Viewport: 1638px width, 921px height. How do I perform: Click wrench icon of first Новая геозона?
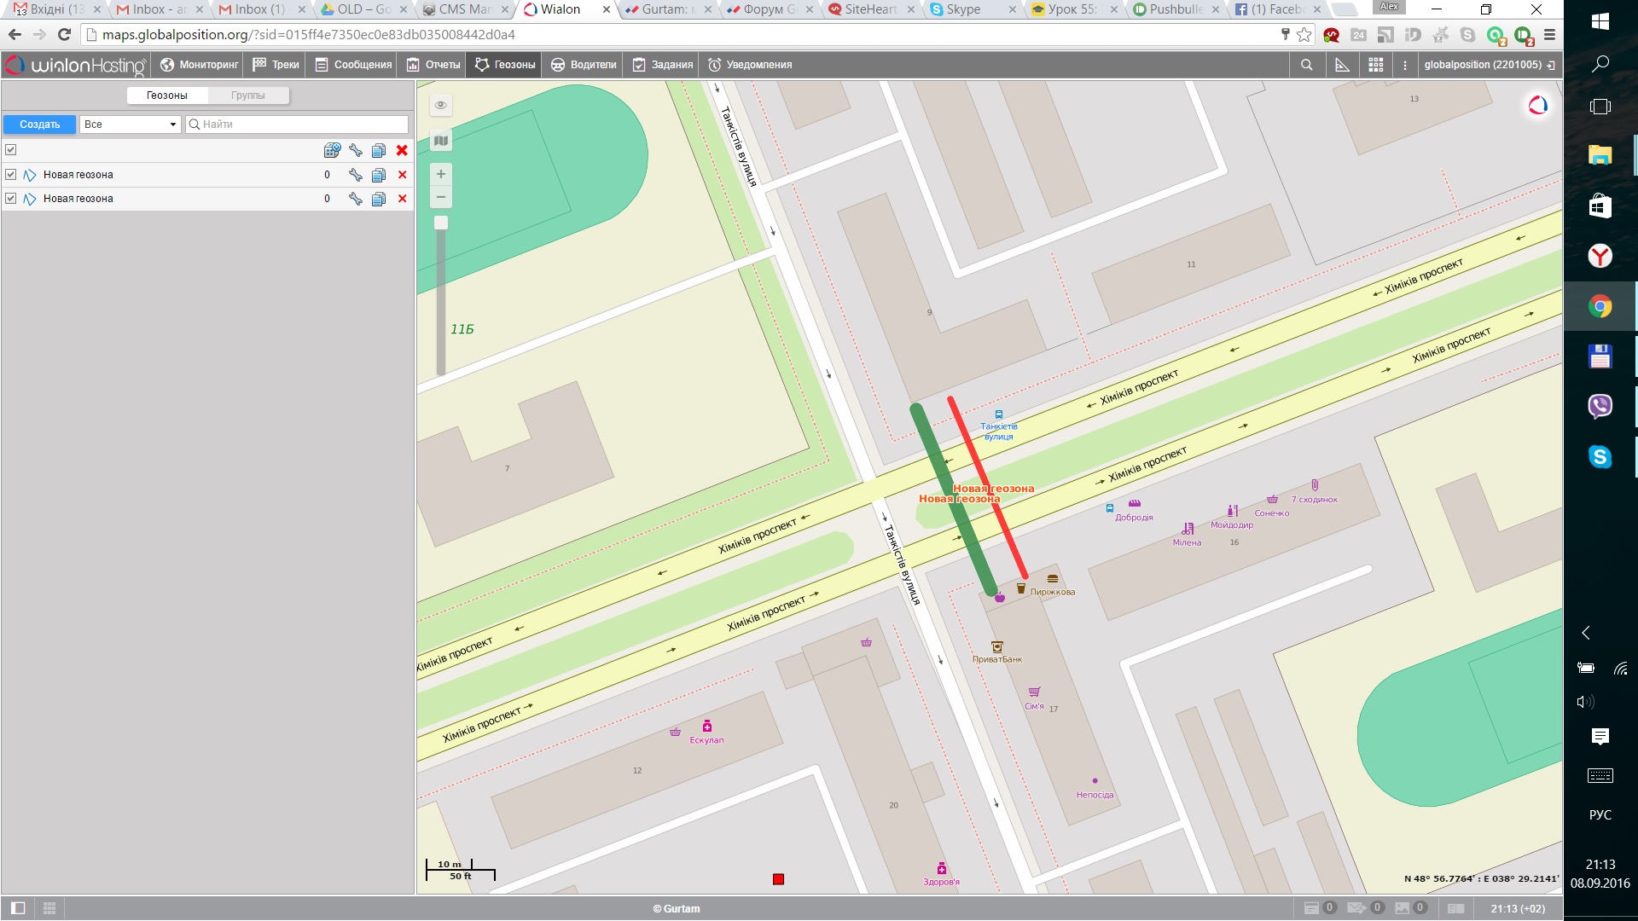(355, 175)
